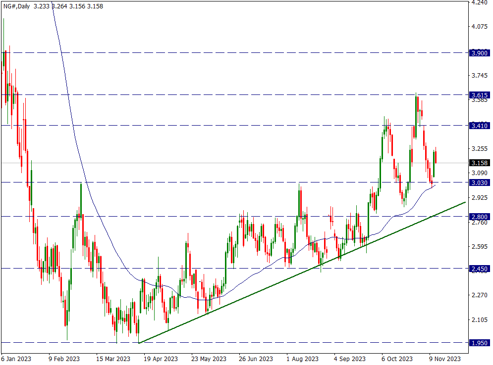Click the 3.410 price level label
493x365 pixels.
tap(479, 126)
